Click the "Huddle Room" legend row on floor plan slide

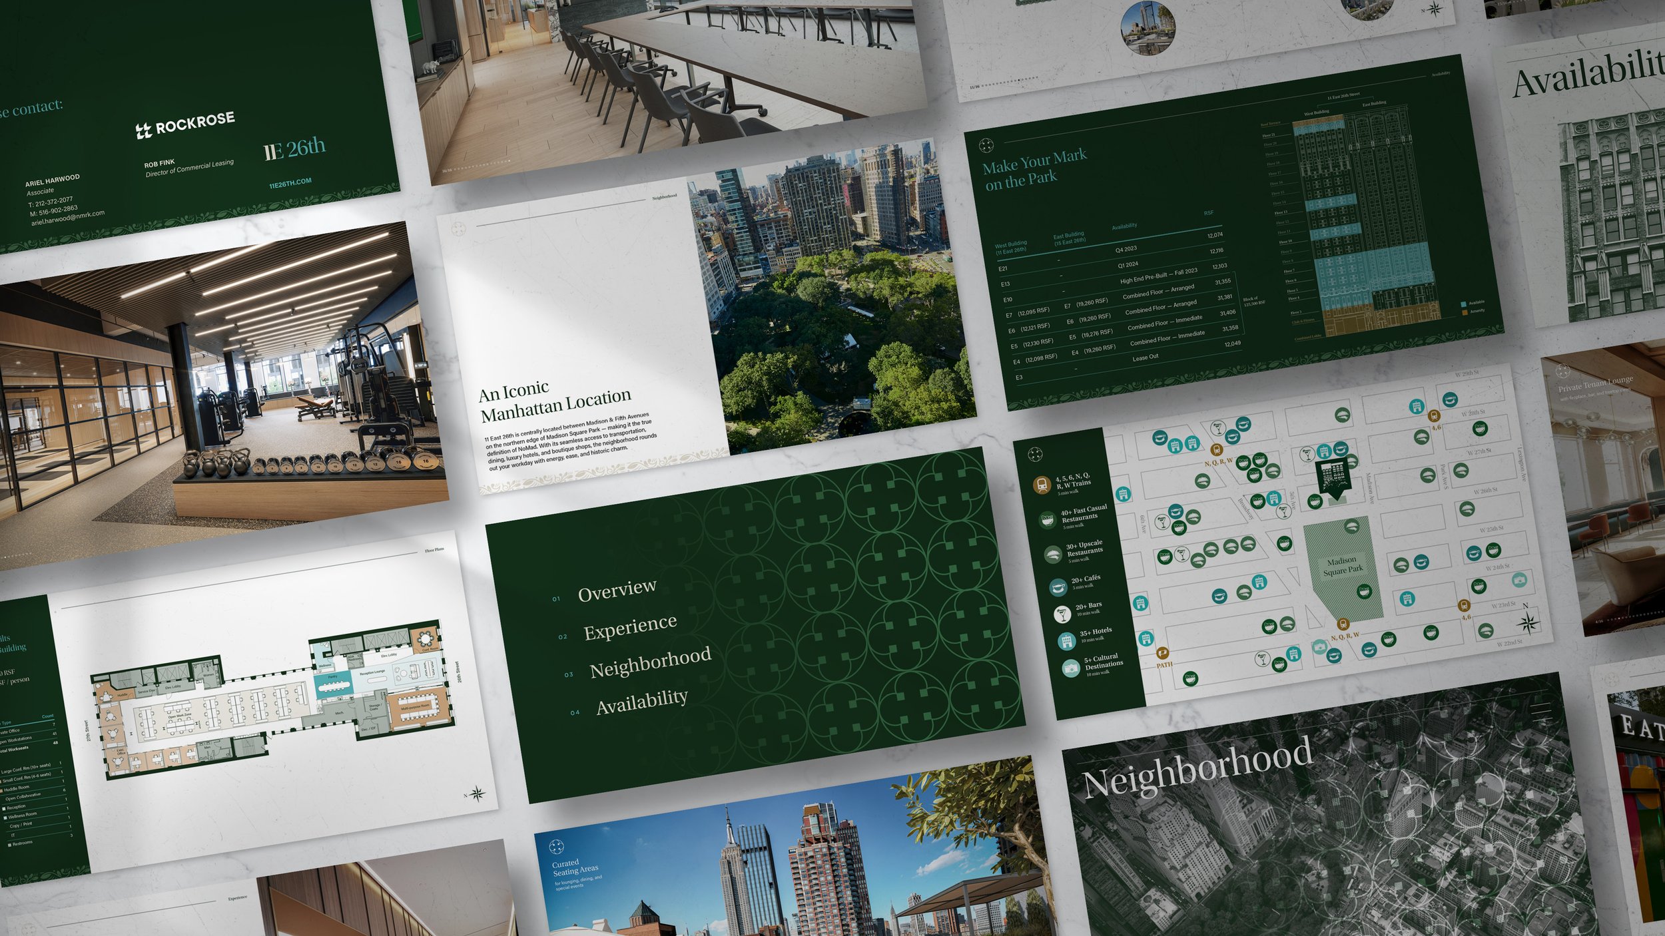pyautogui.click(x=32, y=786)
